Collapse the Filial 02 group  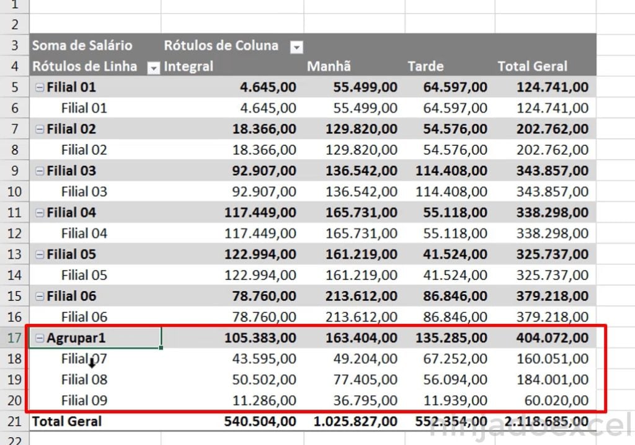40,128
